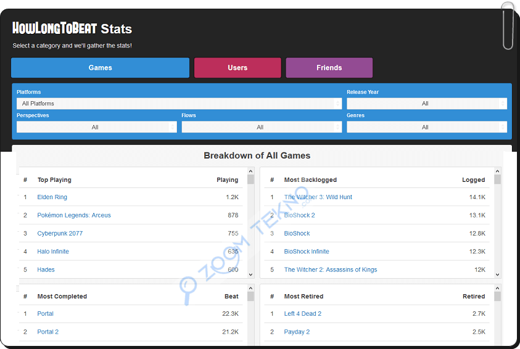Click scroll-up arrow of Top Playing list

250,171
